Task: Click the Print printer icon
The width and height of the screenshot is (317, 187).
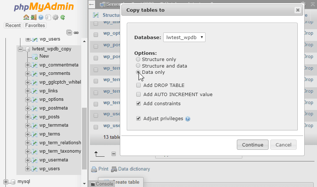Action: (x=94, y=169)
